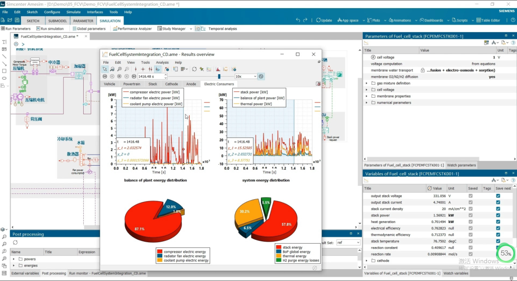Switch to the Cathode tab in Results overview

pyautogui.click(x=171, y=84)
